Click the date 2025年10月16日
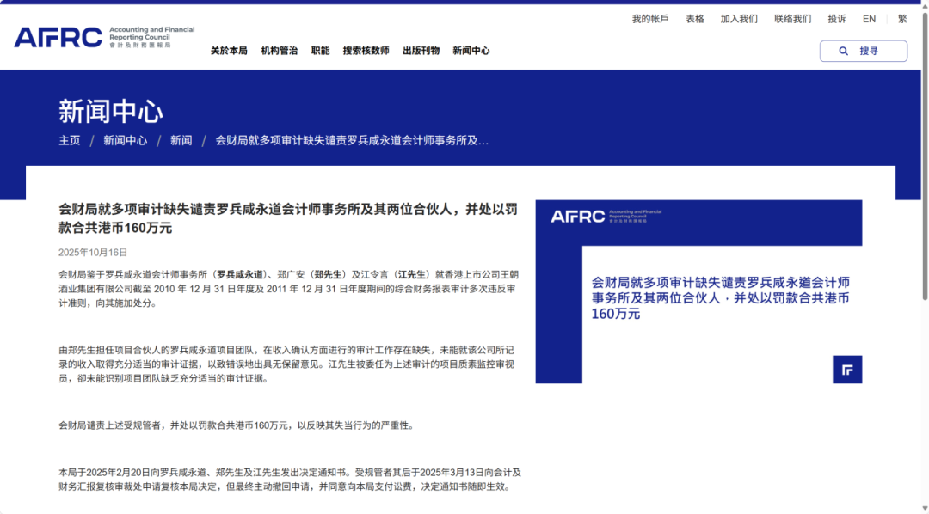The height and width of the screenshot is (514, 929). pos(93,252)
